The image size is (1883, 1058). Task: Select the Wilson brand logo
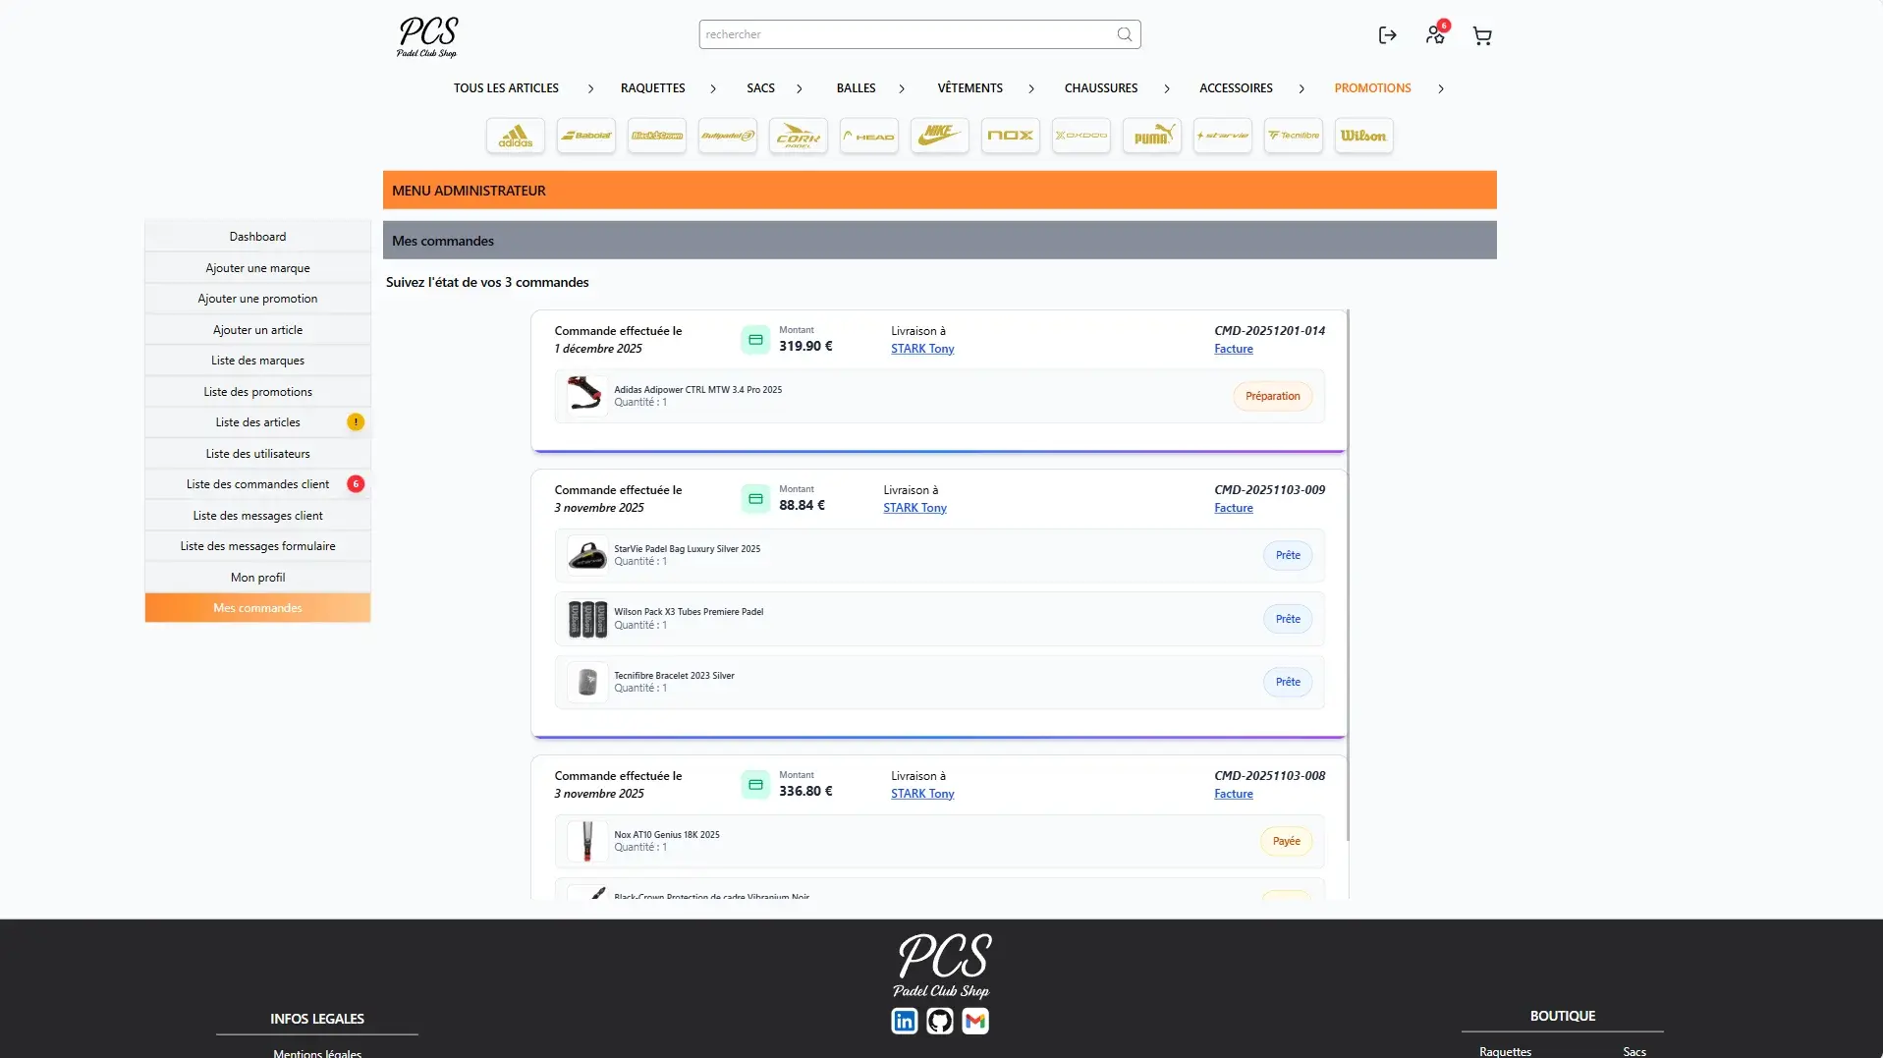tap(1364, 136)
